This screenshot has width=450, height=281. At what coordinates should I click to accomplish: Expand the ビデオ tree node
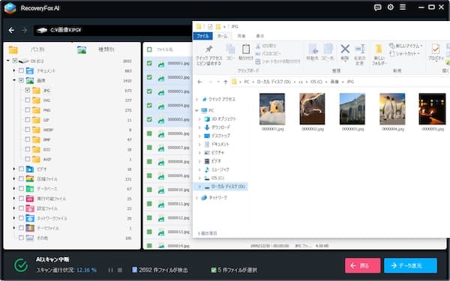[x=13, y=169]
